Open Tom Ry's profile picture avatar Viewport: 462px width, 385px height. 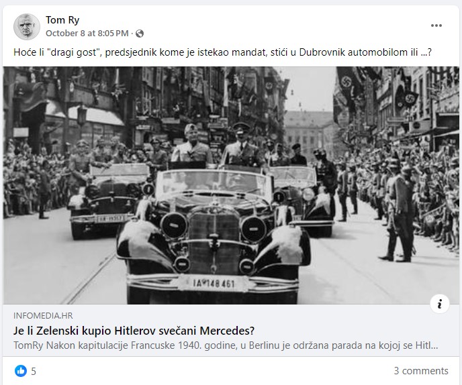pos(27,27)
